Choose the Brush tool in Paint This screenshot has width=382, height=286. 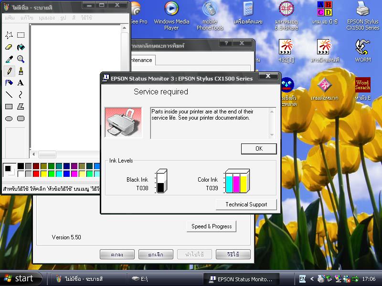(x=21, y=71)
